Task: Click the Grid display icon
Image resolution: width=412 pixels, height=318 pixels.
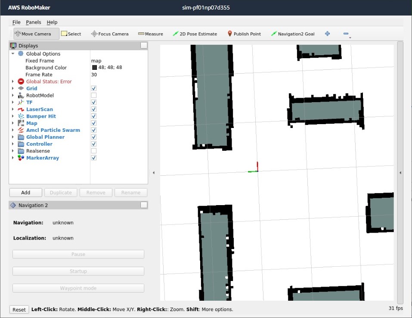Action: [x=21, y=88]
